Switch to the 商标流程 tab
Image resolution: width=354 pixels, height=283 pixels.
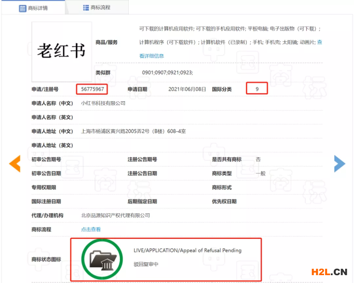click(x=97, y=8)
